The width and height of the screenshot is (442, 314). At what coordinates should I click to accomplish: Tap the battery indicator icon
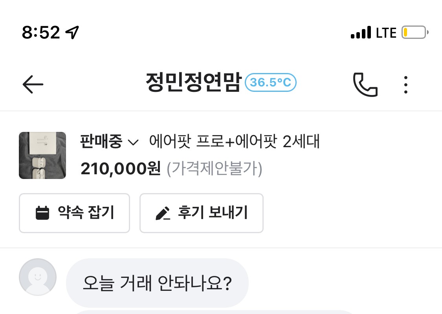414,33
